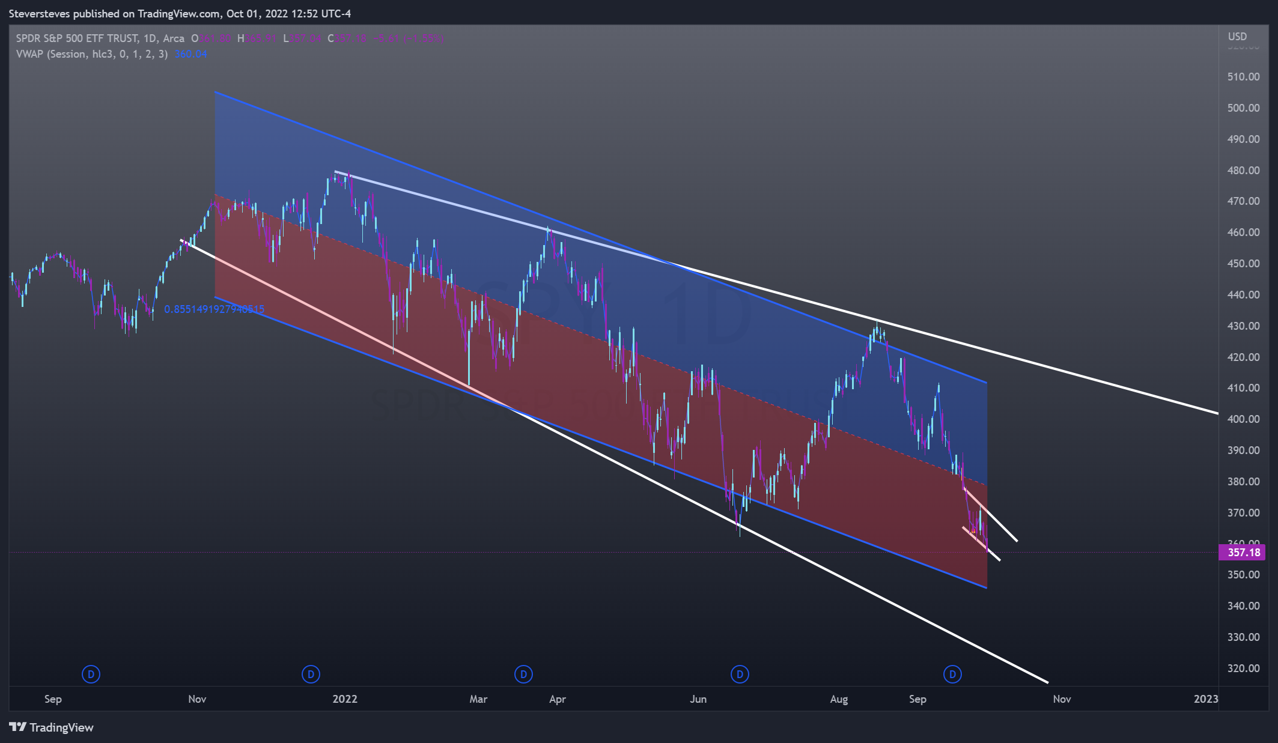Open the dividend marker between Mar and Apr
This screenshot has width=1278, height=743.
tap(523, 675)
